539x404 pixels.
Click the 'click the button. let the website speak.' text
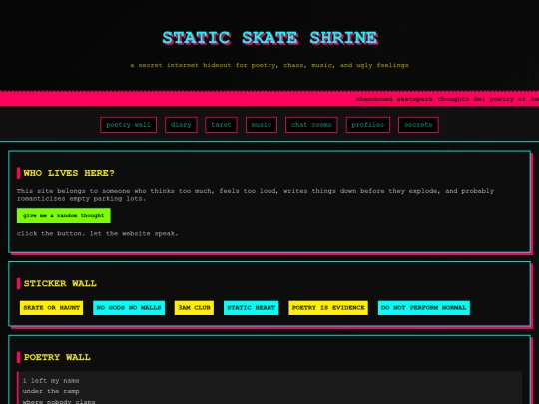coord(98,234)
